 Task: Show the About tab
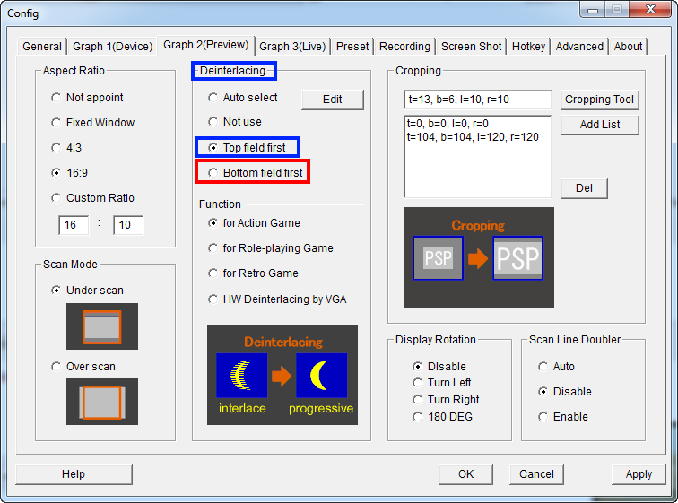tap(629, 47)
